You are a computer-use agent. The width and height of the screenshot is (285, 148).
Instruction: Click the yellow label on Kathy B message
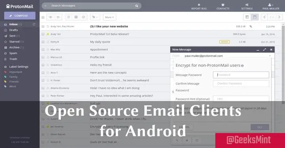(x=224, y=42)
